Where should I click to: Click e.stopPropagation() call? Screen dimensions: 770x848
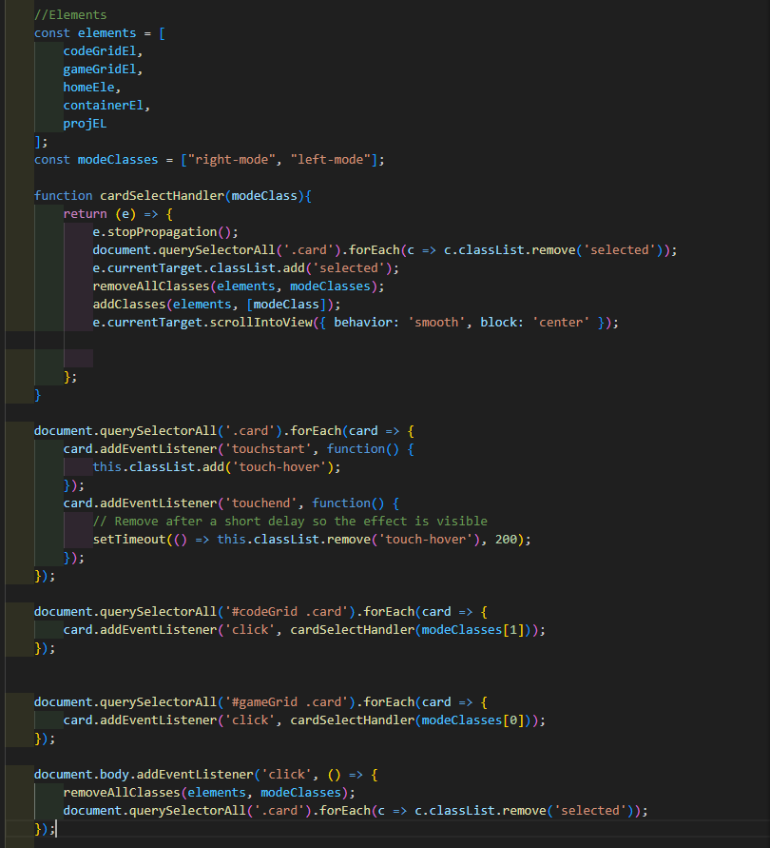click(165, 232)
